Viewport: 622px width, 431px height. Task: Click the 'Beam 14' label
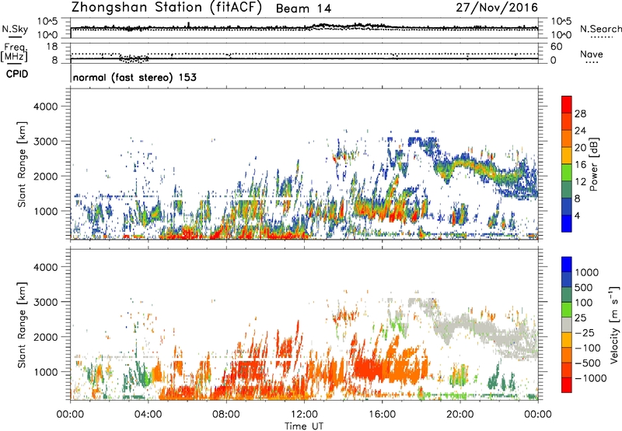(303, 9)
